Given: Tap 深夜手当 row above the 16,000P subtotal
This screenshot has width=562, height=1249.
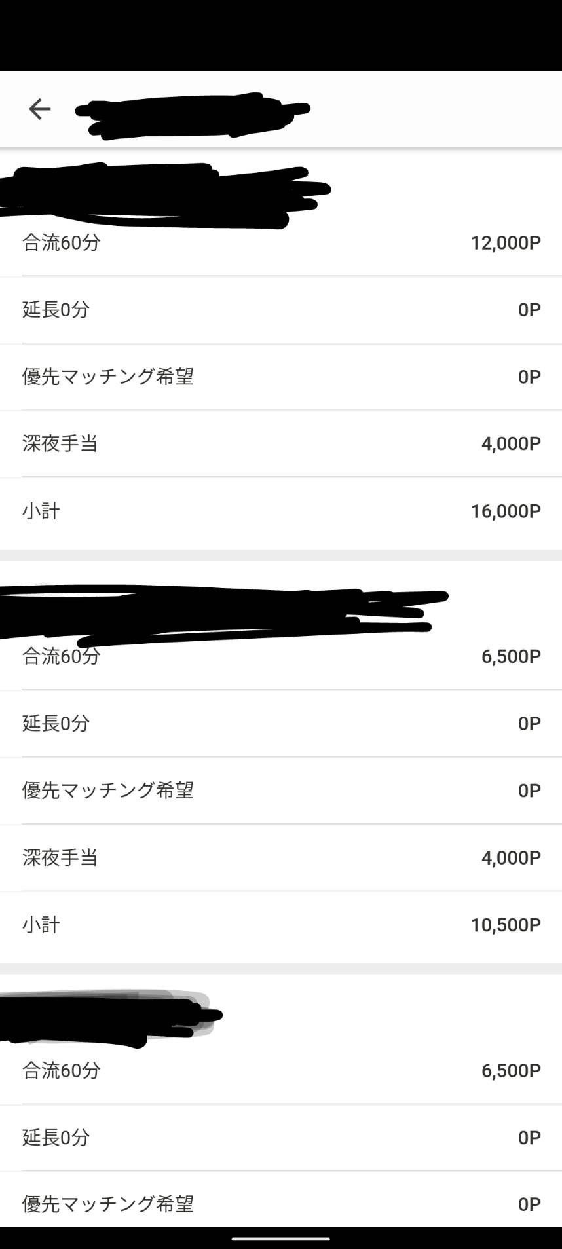Looking at the screenshot, I should click(281, 443).
